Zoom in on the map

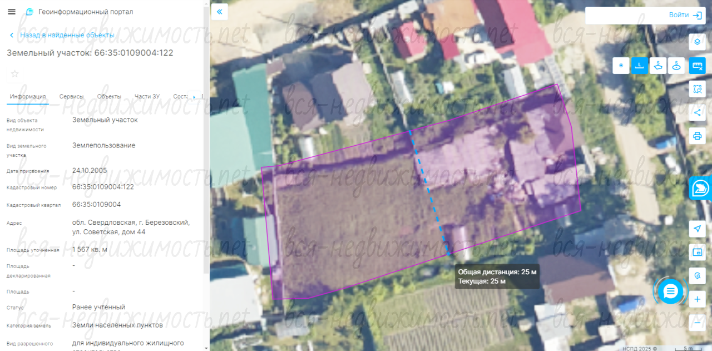point(697,299)
